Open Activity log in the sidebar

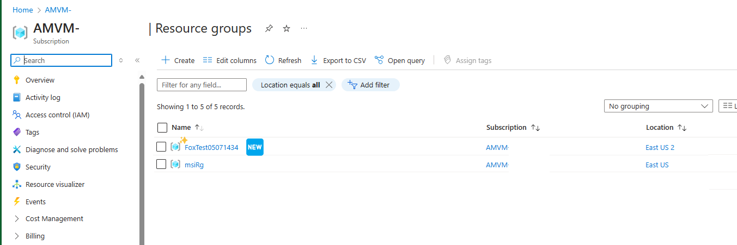coord(42,97)
